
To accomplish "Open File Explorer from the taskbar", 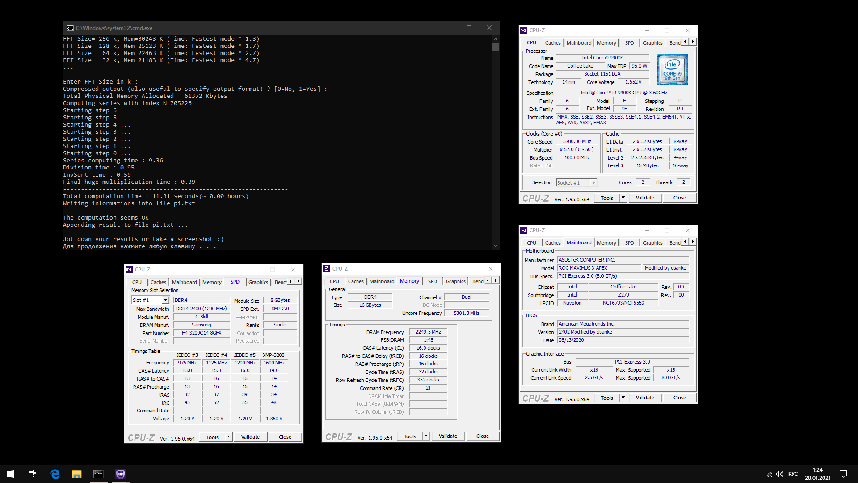I will click(x=77, y=474).
